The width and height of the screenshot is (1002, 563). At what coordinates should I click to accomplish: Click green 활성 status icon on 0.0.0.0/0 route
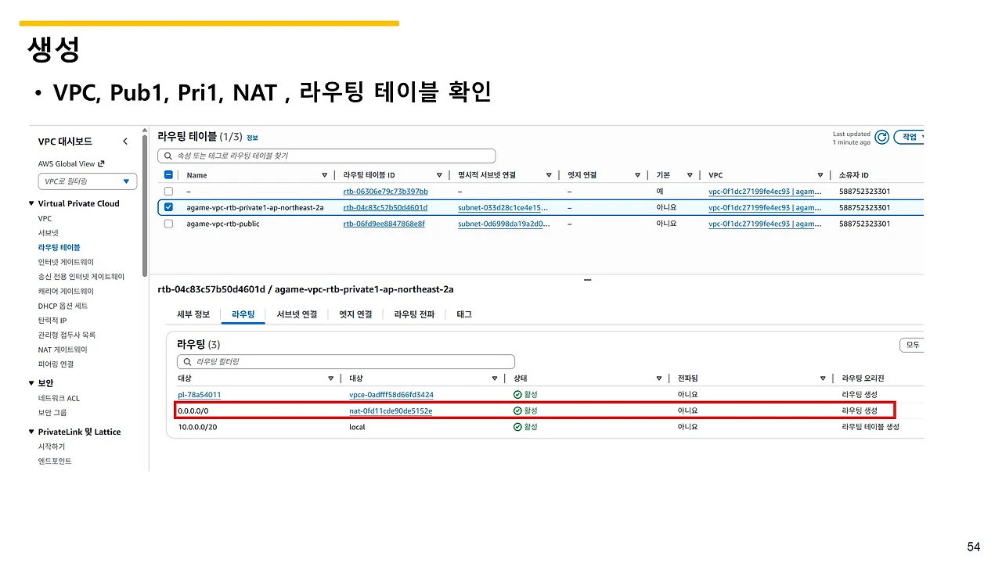point(517,411)
